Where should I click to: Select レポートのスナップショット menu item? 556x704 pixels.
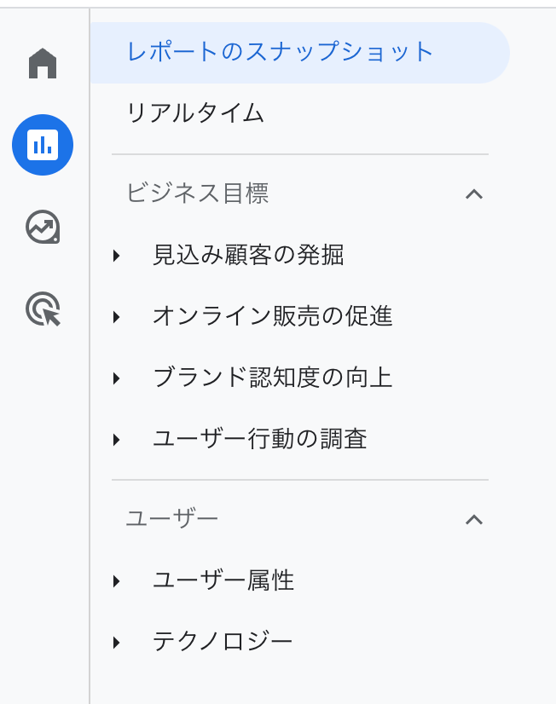pos(299,53)
